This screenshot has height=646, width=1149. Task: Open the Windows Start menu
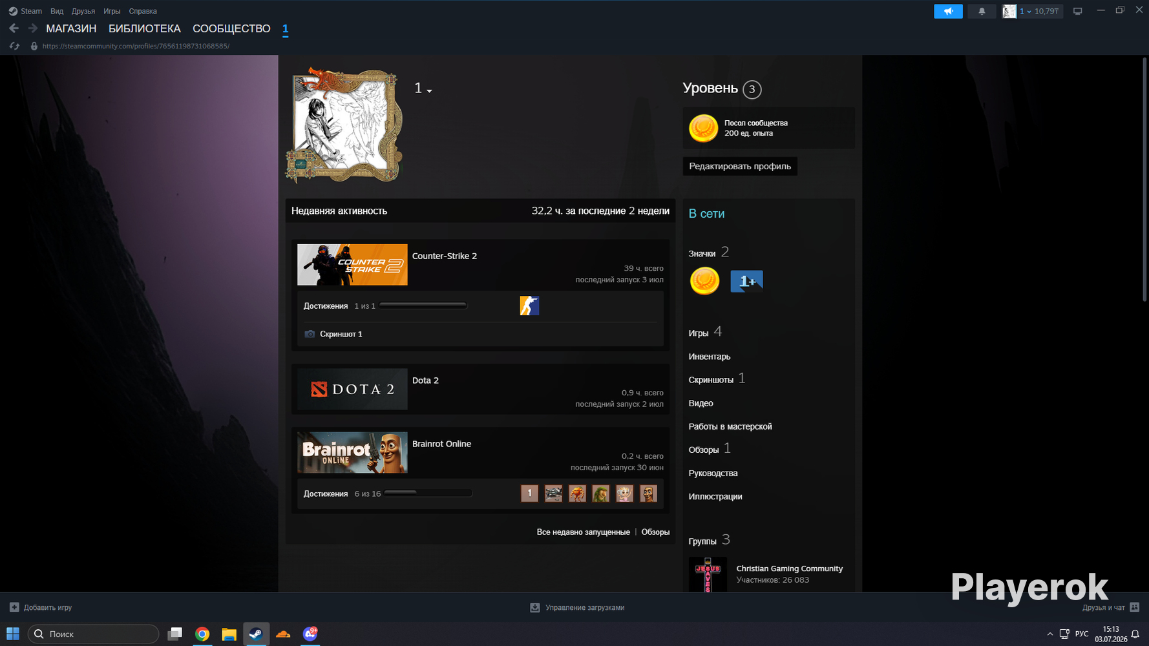tap(13, 634)
